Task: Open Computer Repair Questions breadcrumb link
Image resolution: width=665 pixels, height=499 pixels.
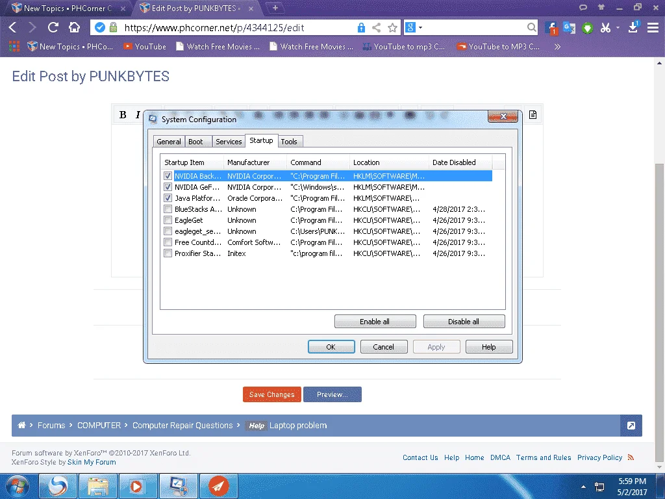Action: tap(182, 425)
